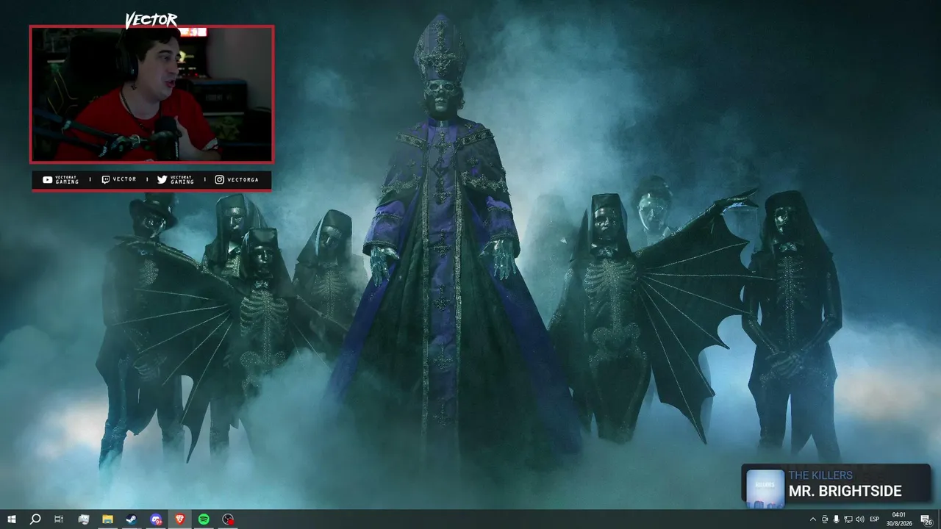
Task: Click the microphone tray icon
Action: pos(837,519)
